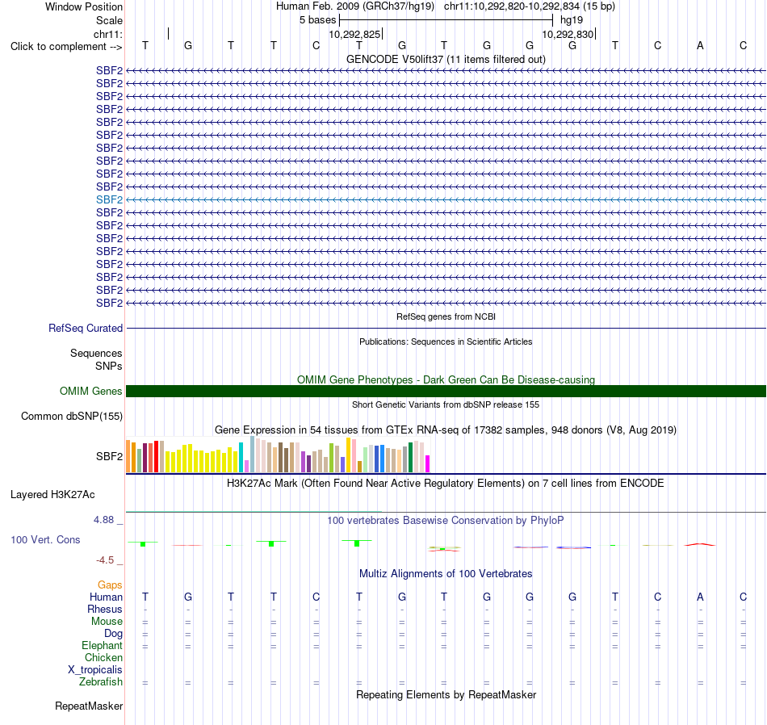Click the X_tropicalis species row label
767x725 pixels.
95,670
